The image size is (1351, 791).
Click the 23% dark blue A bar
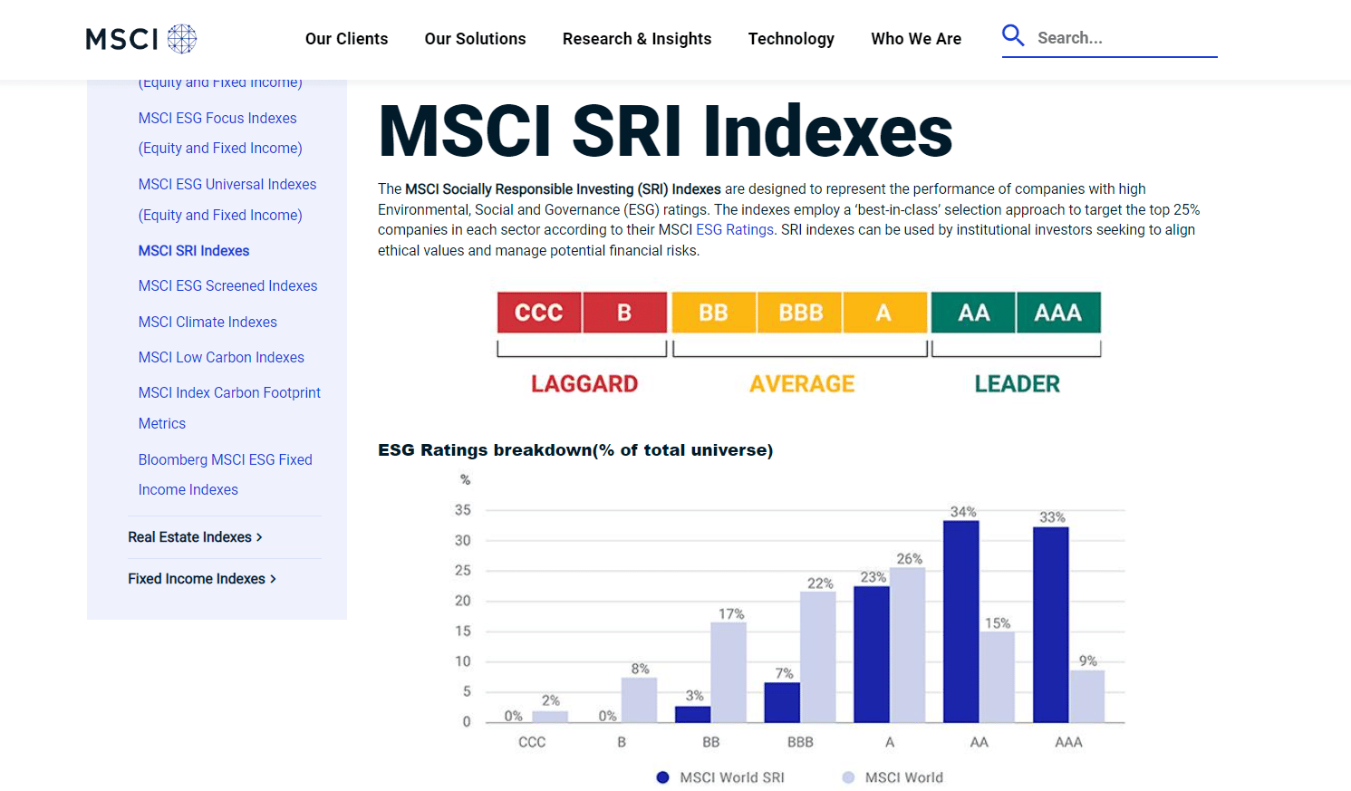(x=872, y=654)
